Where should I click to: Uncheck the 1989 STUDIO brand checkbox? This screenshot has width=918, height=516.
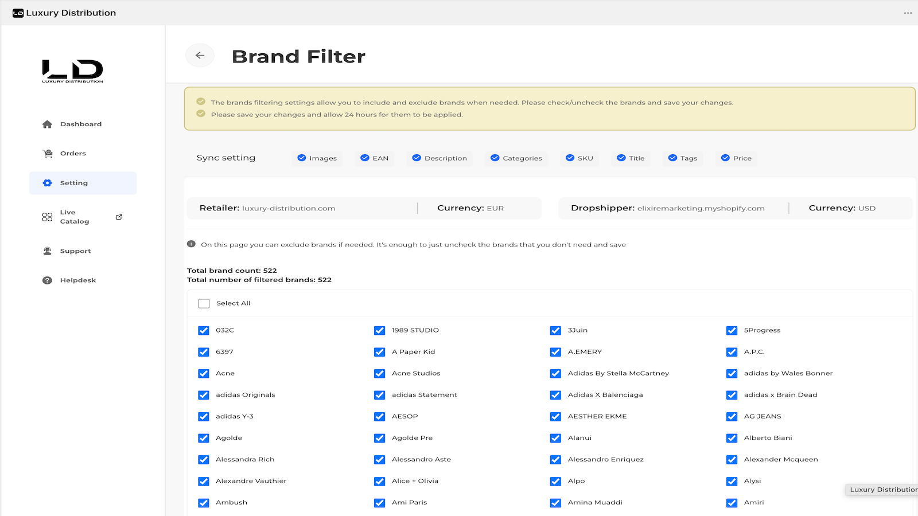point(379,330)
